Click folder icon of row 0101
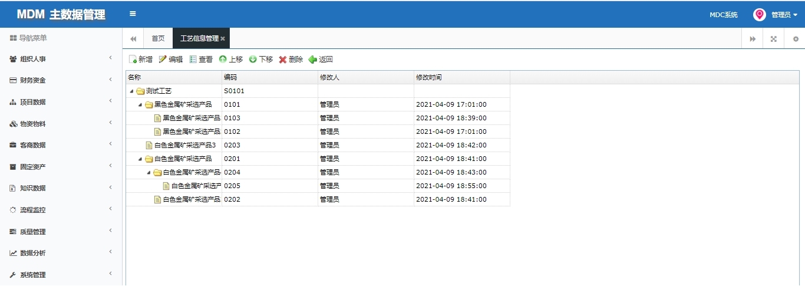The image size is (805, 286). click(x=149, y=105)
